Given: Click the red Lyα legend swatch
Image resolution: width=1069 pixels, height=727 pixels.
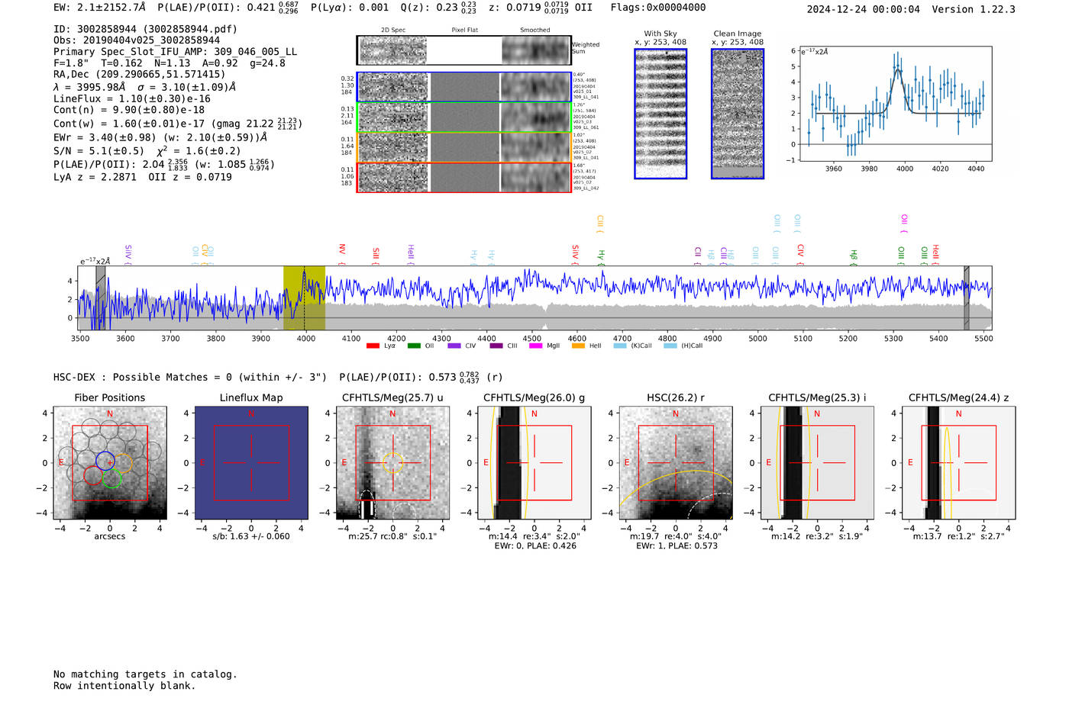Looking at the screenshot, I should click(x=373, y=346).
